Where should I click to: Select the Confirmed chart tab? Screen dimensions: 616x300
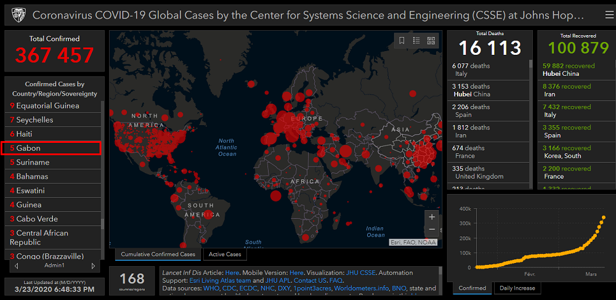472,288
